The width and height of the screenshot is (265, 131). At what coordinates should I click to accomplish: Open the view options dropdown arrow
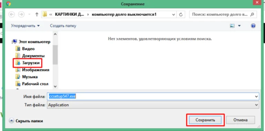239,26
